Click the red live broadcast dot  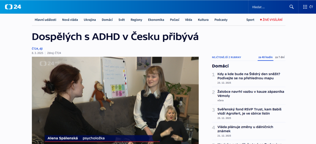tap(261, 20)
